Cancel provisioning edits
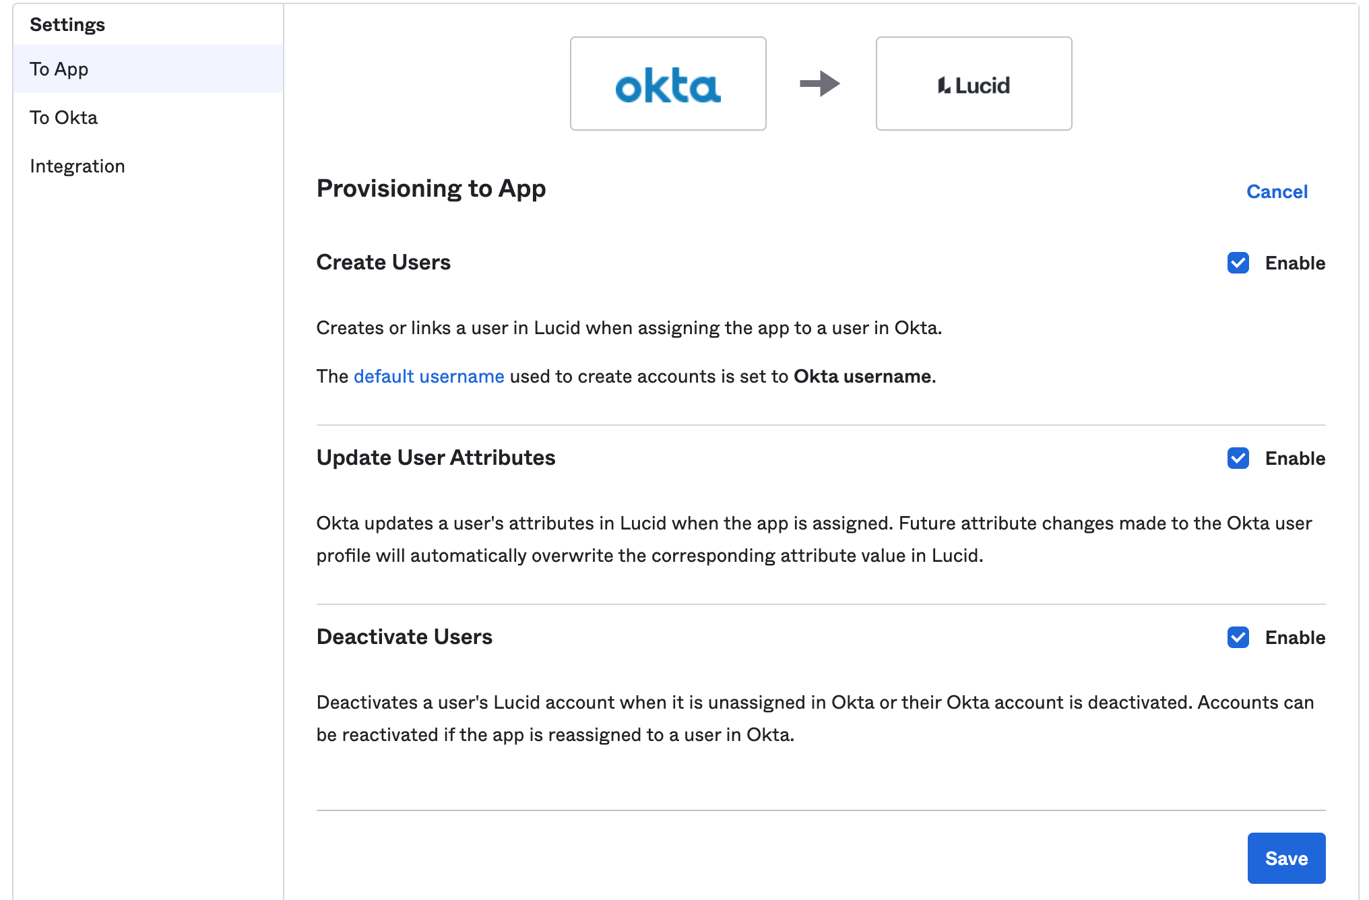The width and height of the screenshot is (1369, 900). click(x=1277, y=191)
